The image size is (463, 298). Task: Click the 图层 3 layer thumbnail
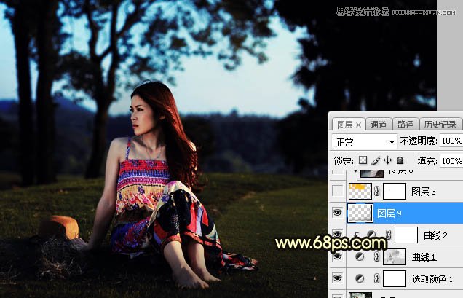pos(360,192)
